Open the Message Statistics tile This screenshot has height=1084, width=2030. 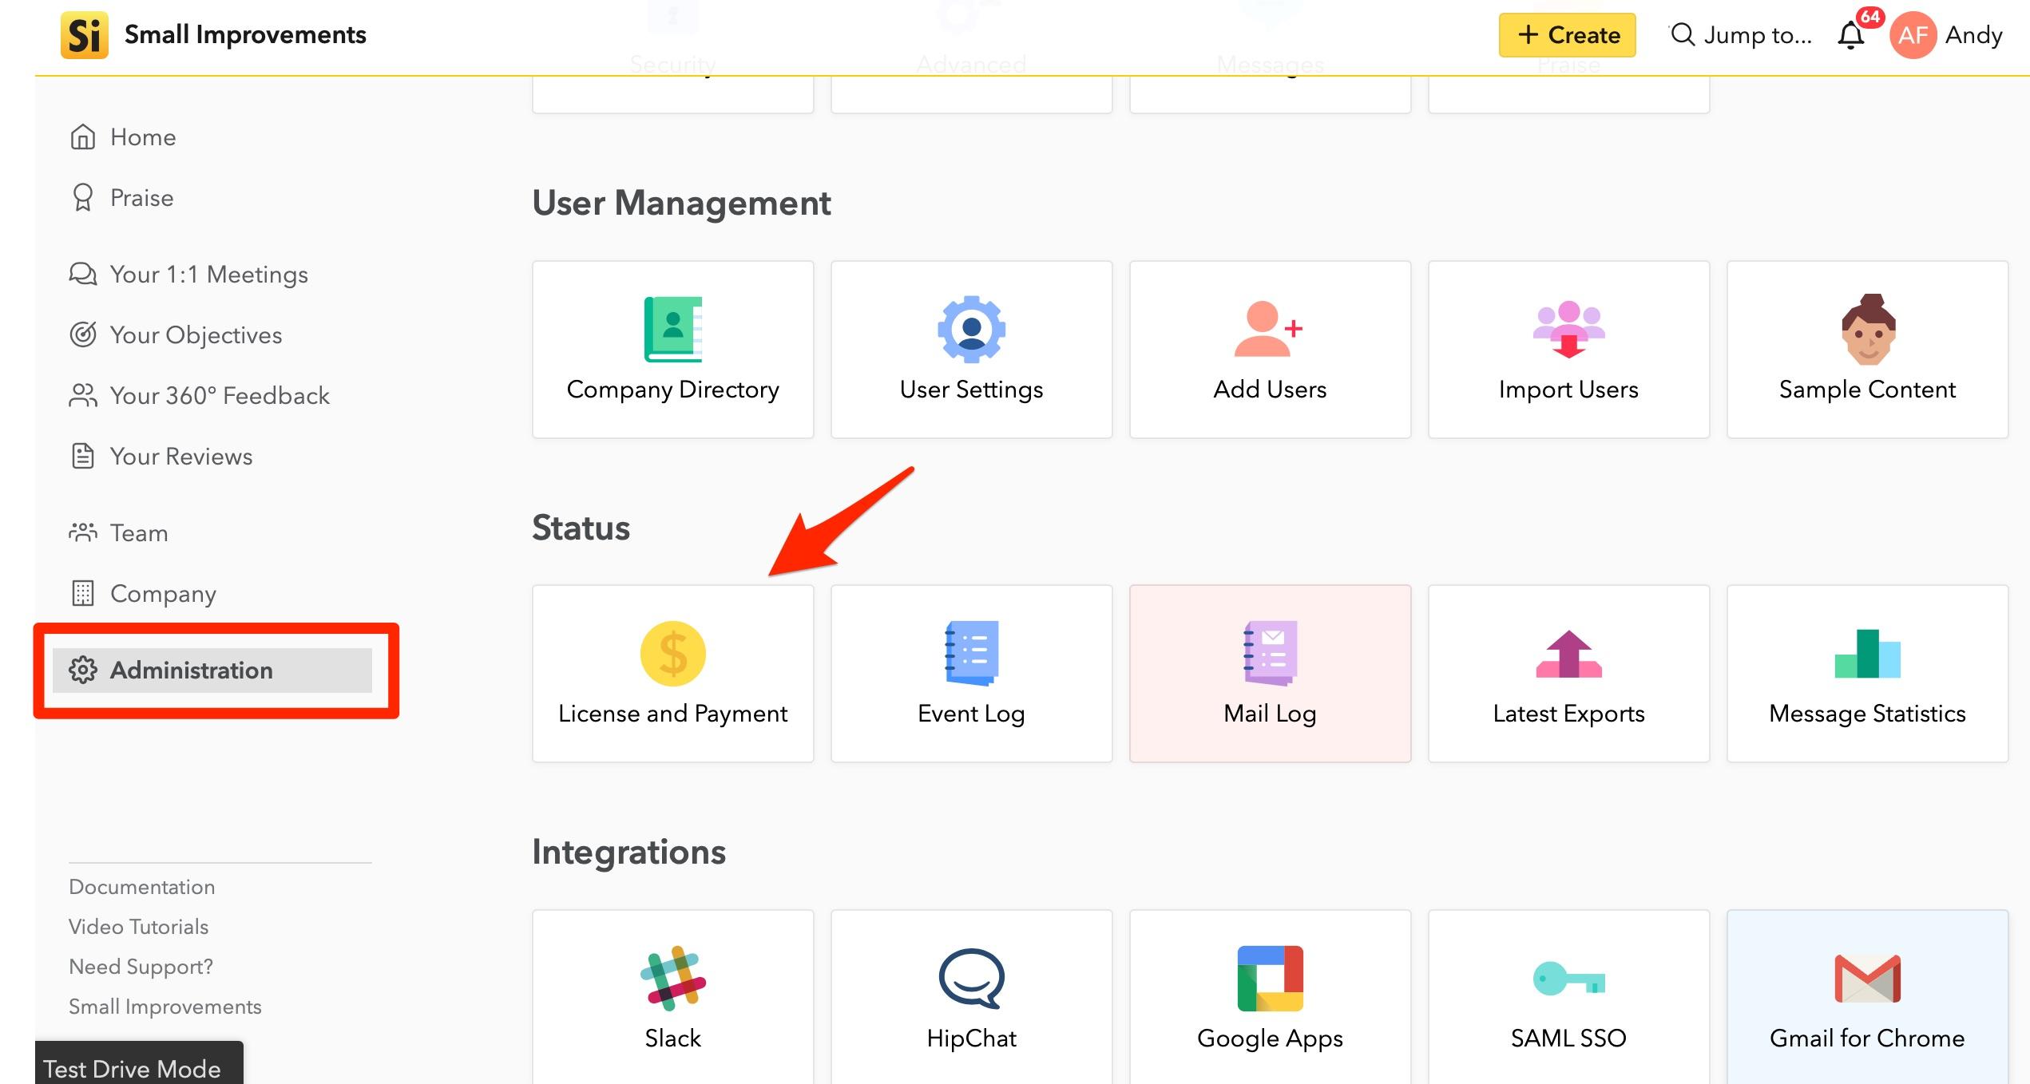(1867, 674)
